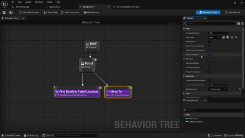The height and width of the screenshot is (138, 245).
Task: Browse to asset in Content Browser icon
Action: tap(11, 12)
